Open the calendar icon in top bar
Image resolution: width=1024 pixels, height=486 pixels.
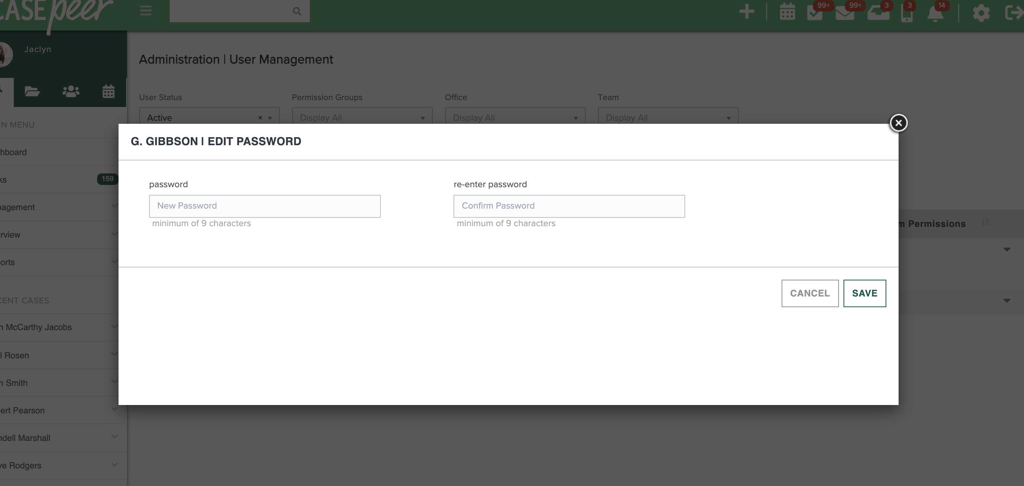point(787,12)
